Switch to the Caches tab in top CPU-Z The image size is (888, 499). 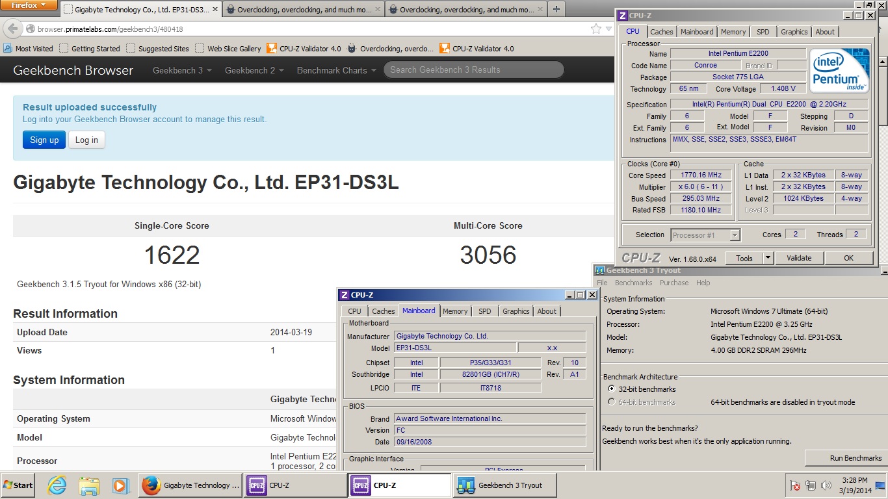(x=662, y=32)
